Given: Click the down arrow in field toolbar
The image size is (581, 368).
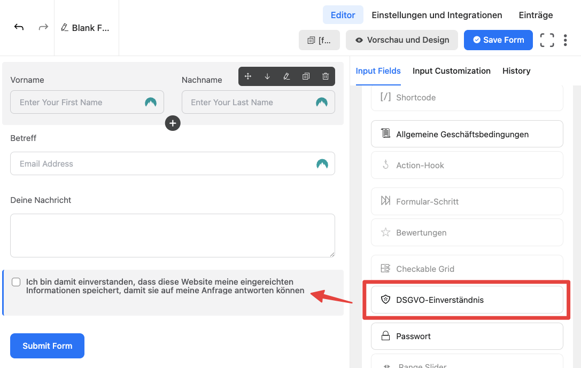Looking at the screenshot, I should coord(267,76).
